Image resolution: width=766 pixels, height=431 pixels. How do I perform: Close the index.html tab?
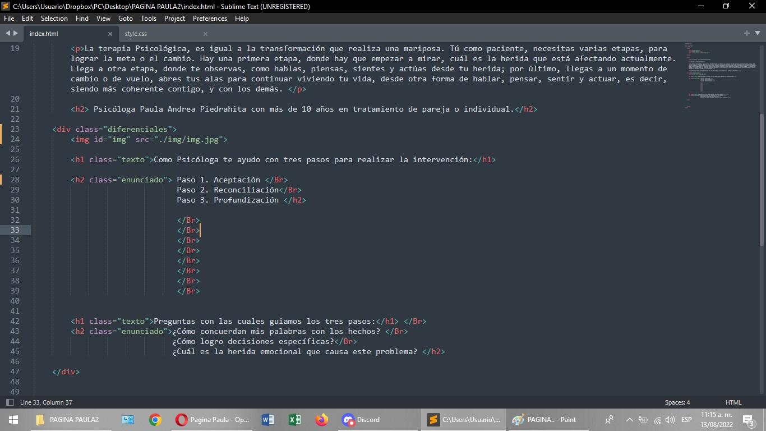[110, 34]
